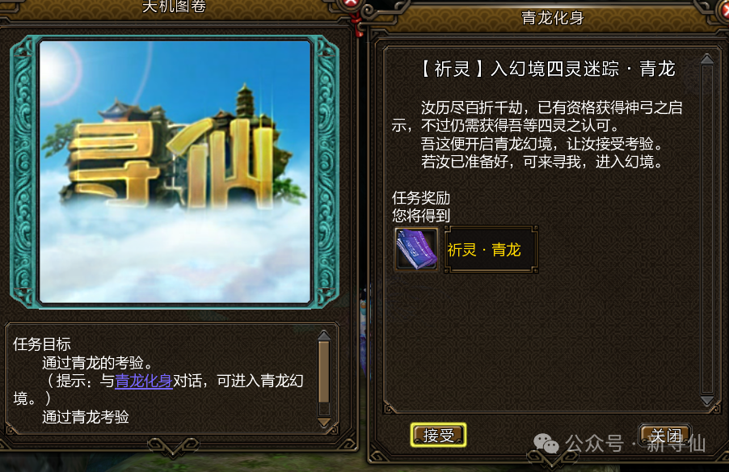Click the 青龙化身 window title bar

(552, 18)
